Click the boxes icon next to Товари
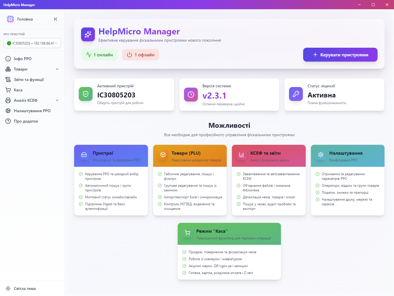Screen dimensions: 394x296 [8, 69]
